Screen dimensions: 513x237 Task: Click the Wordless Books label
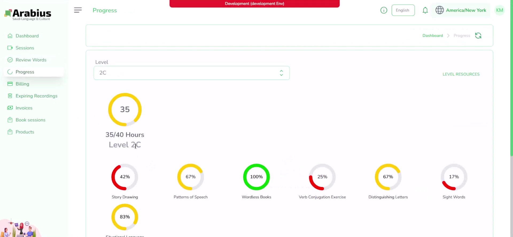256,197
